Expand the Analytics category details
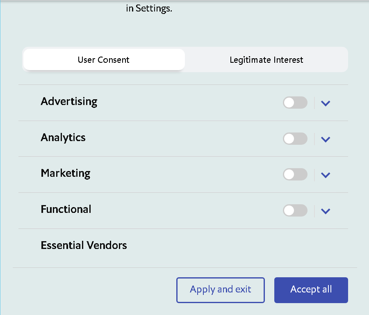The width and height of the screenshot is (369, 315). (326, 139)
